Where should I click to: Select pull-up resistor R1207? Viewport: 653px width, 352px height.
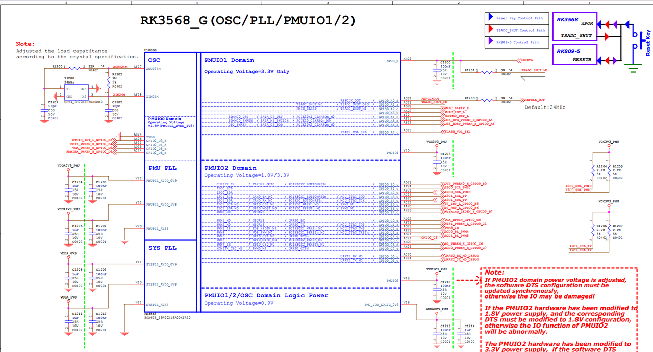click(608, 228)
